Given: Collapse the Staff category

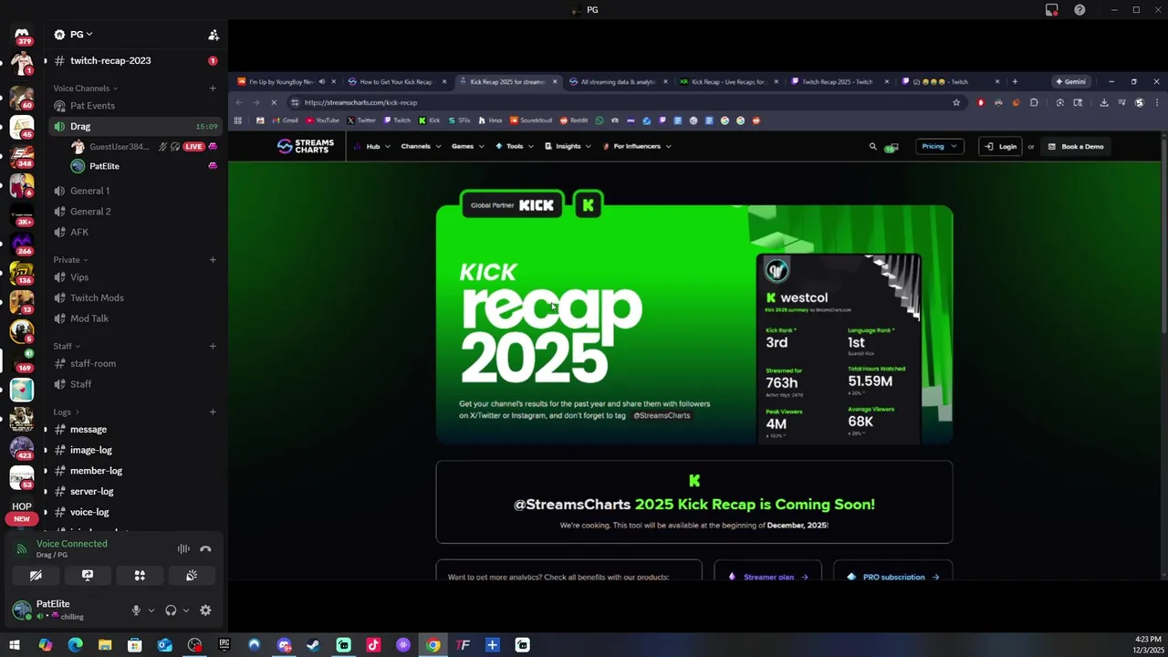Looking at the screenshot, I should tap(67, 347).
